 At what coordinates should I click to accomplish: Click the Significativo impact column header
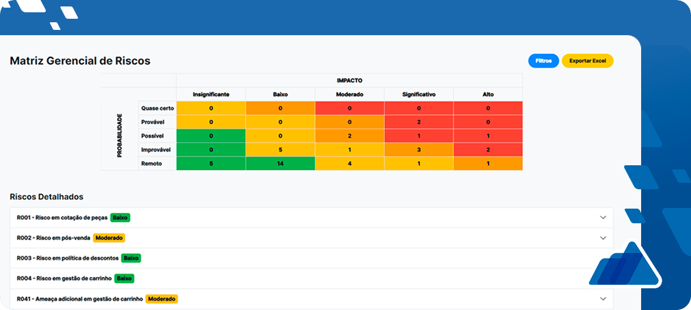pos(419,94)
